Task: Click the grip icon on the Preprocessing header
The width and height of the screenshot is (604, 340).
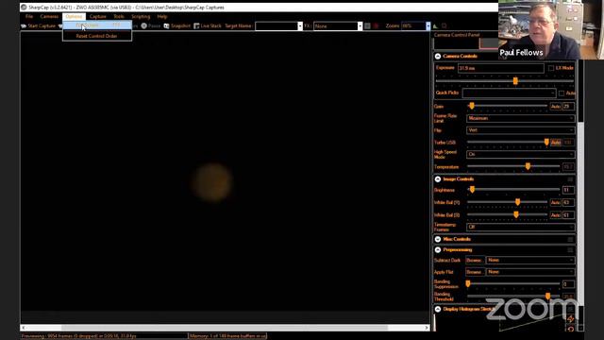Action: pos(570,250)
